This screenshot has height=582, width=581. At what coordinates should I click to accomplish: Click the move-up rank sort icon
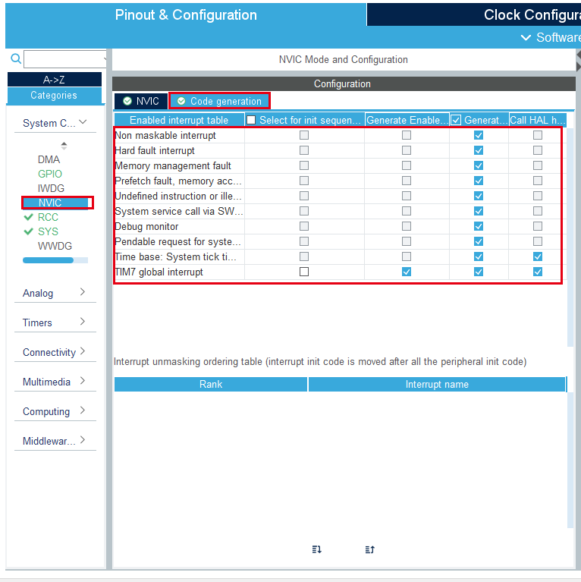(x=370, y=549)
